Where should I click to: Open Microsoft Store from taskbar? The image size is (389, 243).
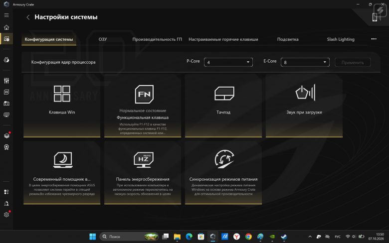click(201, 237)
